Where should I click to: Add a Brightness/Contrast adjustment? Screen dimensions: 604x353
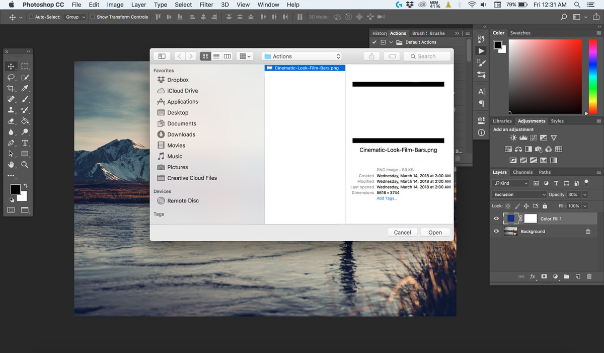512,137
